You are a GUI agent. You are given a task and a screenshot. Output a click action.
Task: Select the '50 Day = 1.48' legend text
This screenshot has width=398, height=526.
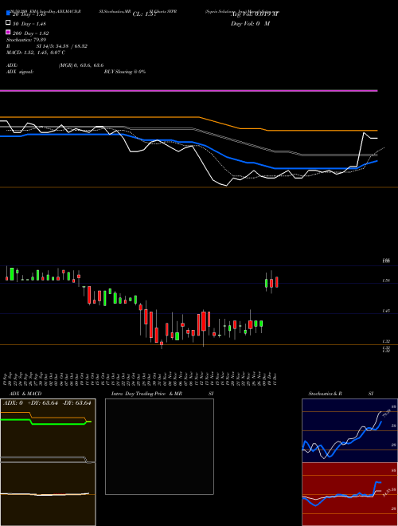(x=29, y=24)
